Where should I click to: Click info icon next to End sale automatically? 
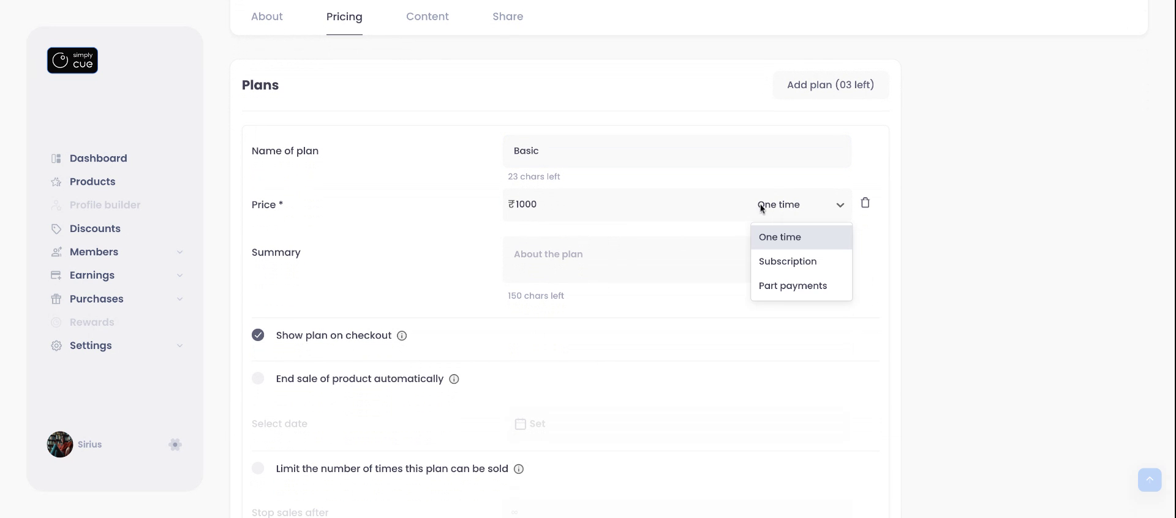(454, 380)
